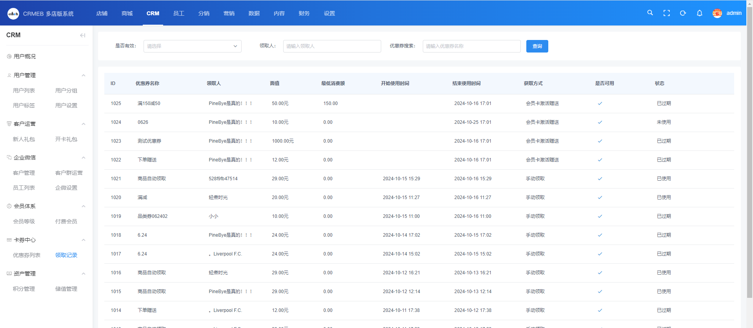Open the 财务 top navigation tab
The width and height of the screenshot is (753, 328).
coord(304,13)
